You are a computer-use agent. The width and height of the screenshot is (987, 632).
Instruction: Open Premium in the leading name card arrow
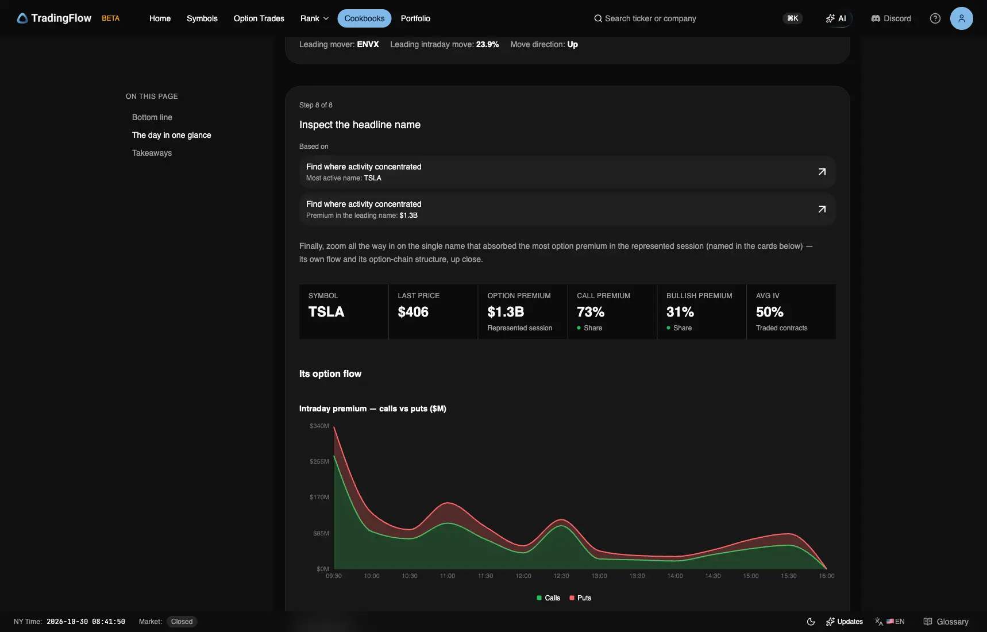pyautogui.click(x=822, y=209)
